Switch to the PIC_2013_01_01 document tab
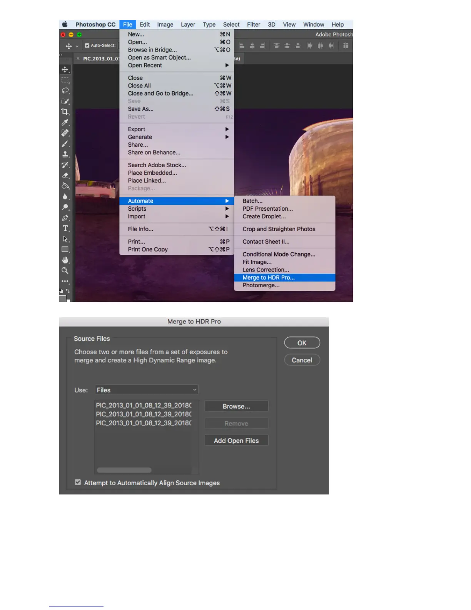The width and height of the screenshot is (471, 610). click(x=101, y=59)
